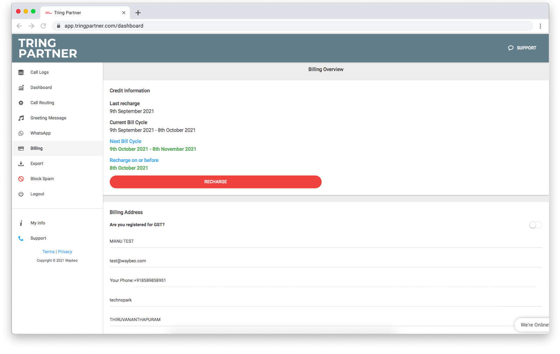Open the browser three-dot menu
This screenshot has height=354, width=560.
540,26
